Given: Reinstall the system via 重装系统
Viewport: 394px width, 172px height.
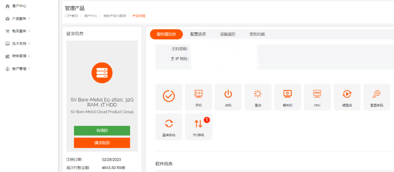Looking at the screenshot, I should coord(169,127).
